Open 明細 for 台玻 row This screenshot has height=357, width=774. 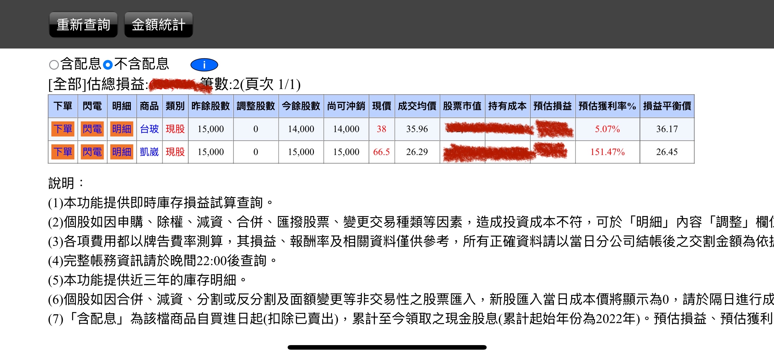121,129
